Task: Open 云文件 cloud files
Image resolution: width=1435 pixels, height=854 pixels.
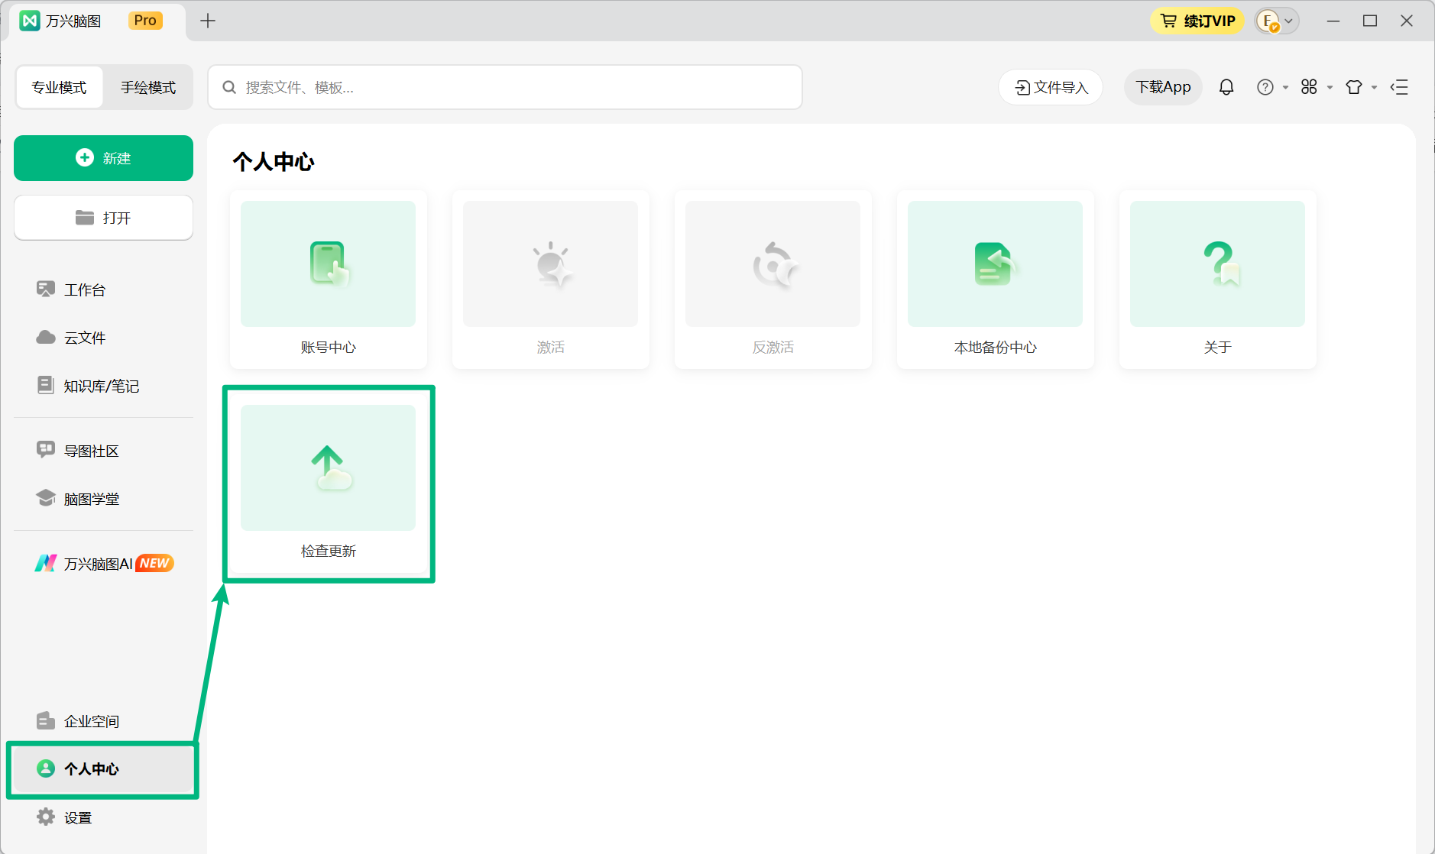Action: [x=103, y=338]
